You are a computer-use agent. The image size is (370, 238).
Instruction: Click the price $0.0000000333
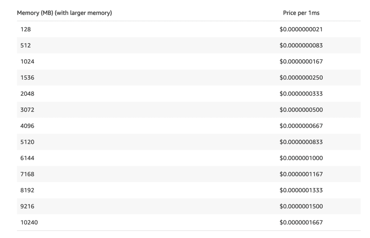pos(301,94)
